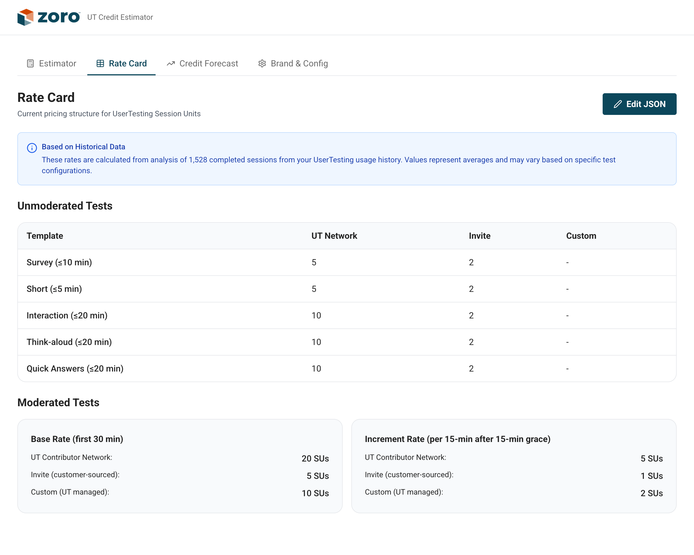Click the Based on Historical Data heading
This screenshot has height=555, width=694.
[83, 147]
